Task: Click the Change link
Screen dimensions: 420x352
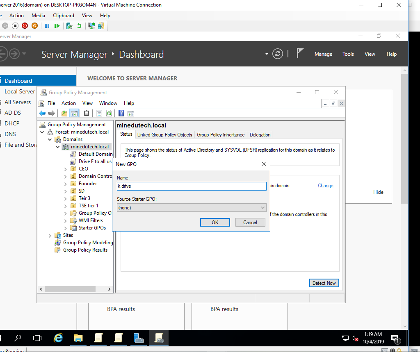Action: click(x=325, y=186)
